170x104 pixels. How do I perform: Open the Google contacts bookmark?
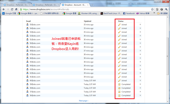tap(28, 13)
